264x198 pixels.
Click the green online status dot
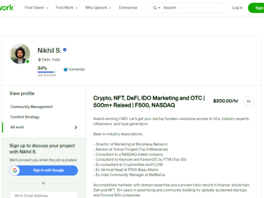(28, 62)
